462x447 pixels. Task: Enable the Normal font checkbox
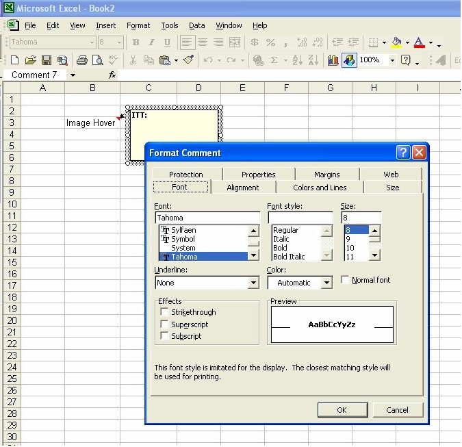coord(345,279)
